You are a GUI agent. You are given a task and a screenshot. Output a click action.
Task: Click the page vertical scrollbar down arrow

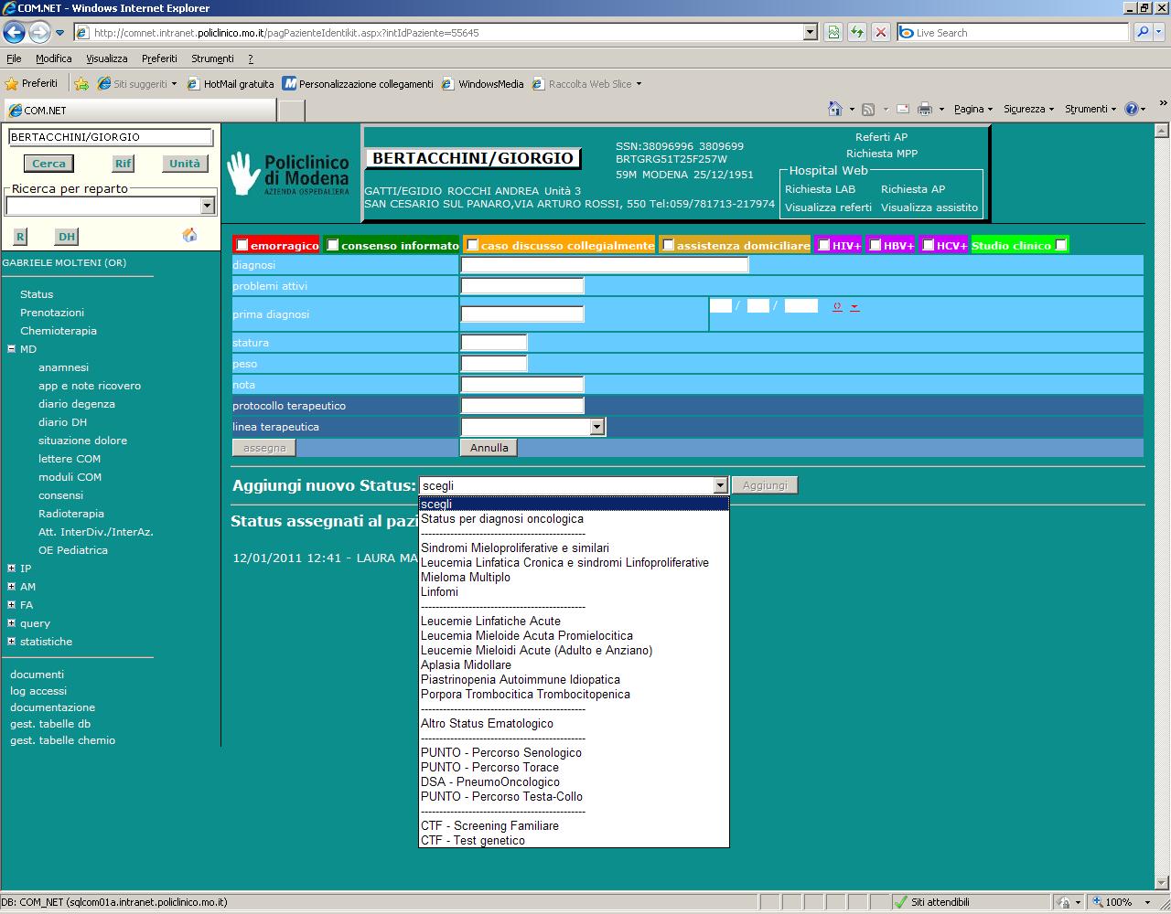[x=1162, y=881]
